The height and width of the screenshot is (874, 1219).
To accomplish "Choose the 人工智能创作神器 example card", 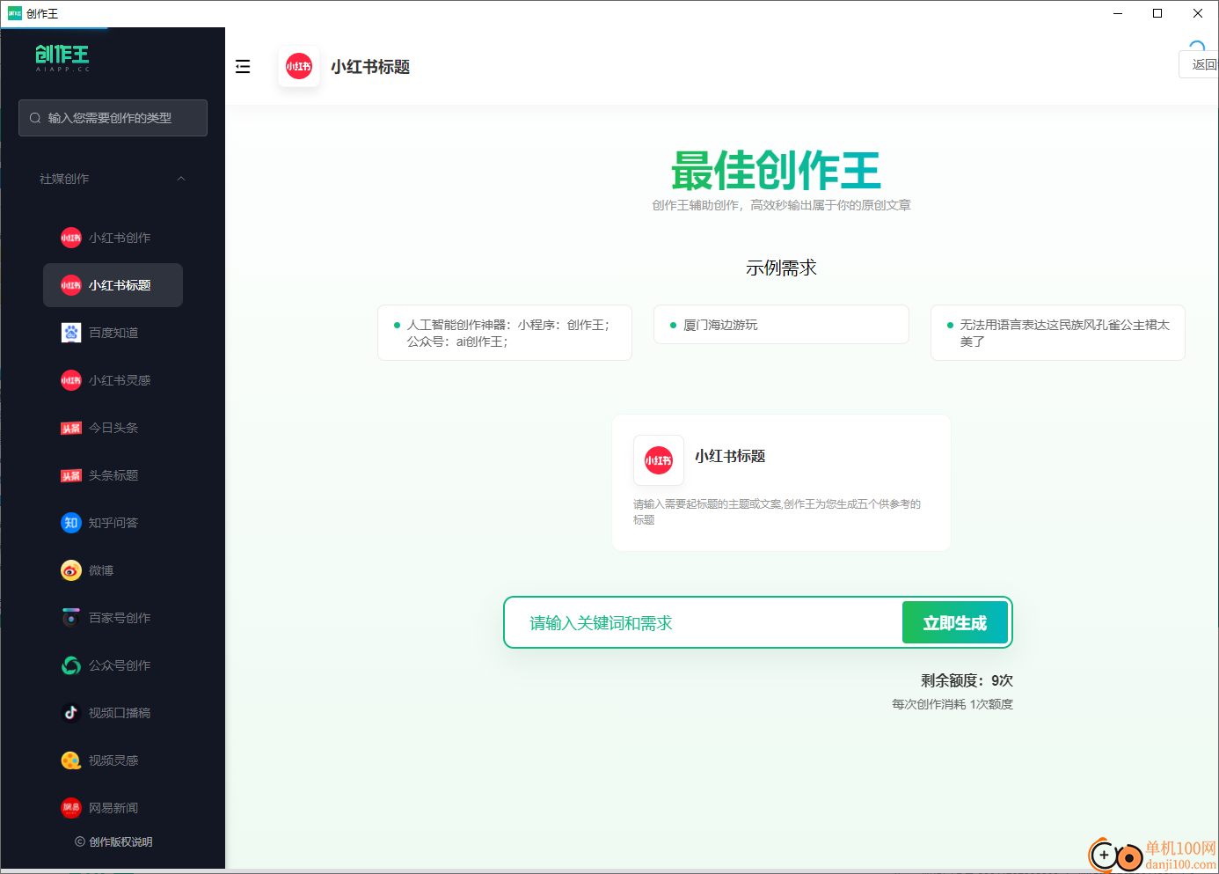I will click(x=505, y=333).
